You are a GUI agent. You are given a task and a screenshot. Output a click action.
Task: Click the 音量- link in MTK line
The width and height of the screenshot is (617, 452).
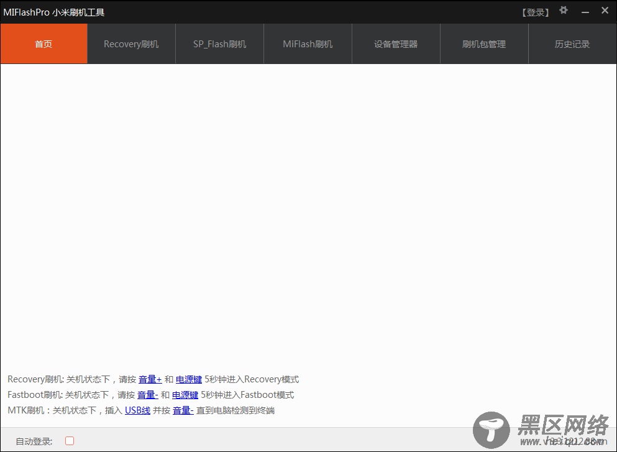183,410
